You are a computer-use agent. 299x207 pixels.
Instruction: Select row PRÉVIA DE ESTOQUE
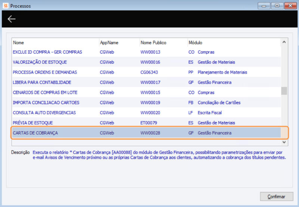pyautogui.click(x=146, y=123)
